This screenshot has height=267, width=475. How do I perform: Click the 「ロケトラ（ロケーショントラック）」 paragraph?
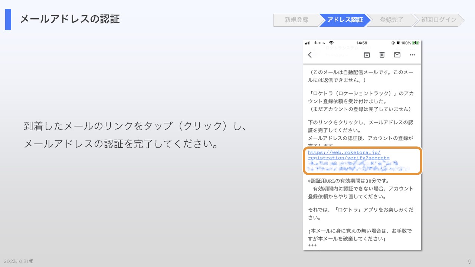coord(360,101)
